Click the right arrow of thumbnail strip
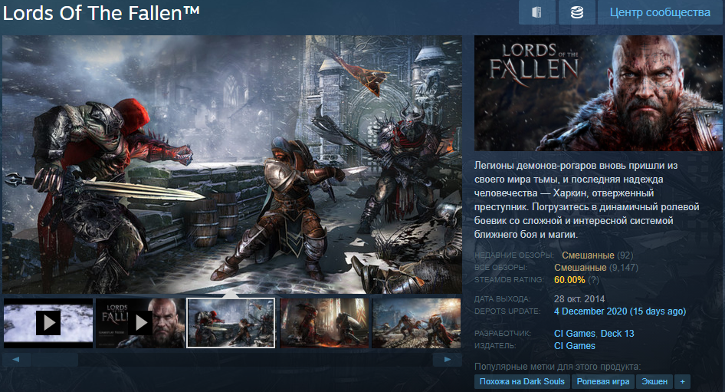The height and width of the screenshot is (392, 725). 447,359
